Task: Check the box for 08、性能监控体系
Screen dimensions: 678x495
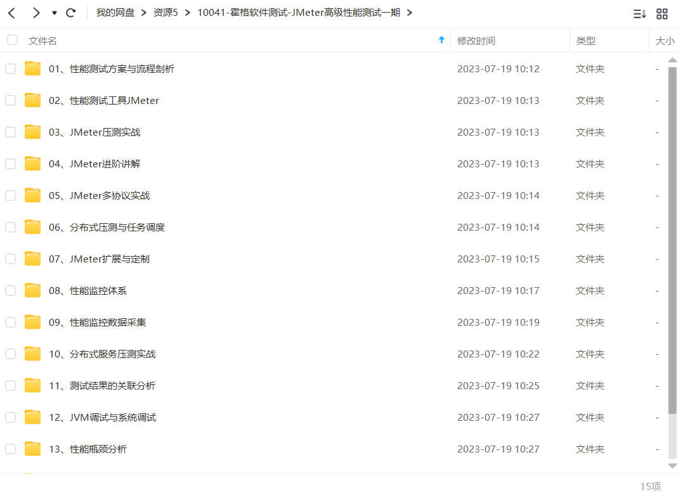Action: tap(10, 290)
